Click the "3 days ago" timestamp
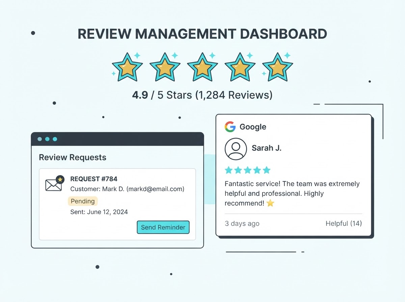The height and width of the screenshot is (302, 405). [x=242, y=223]
